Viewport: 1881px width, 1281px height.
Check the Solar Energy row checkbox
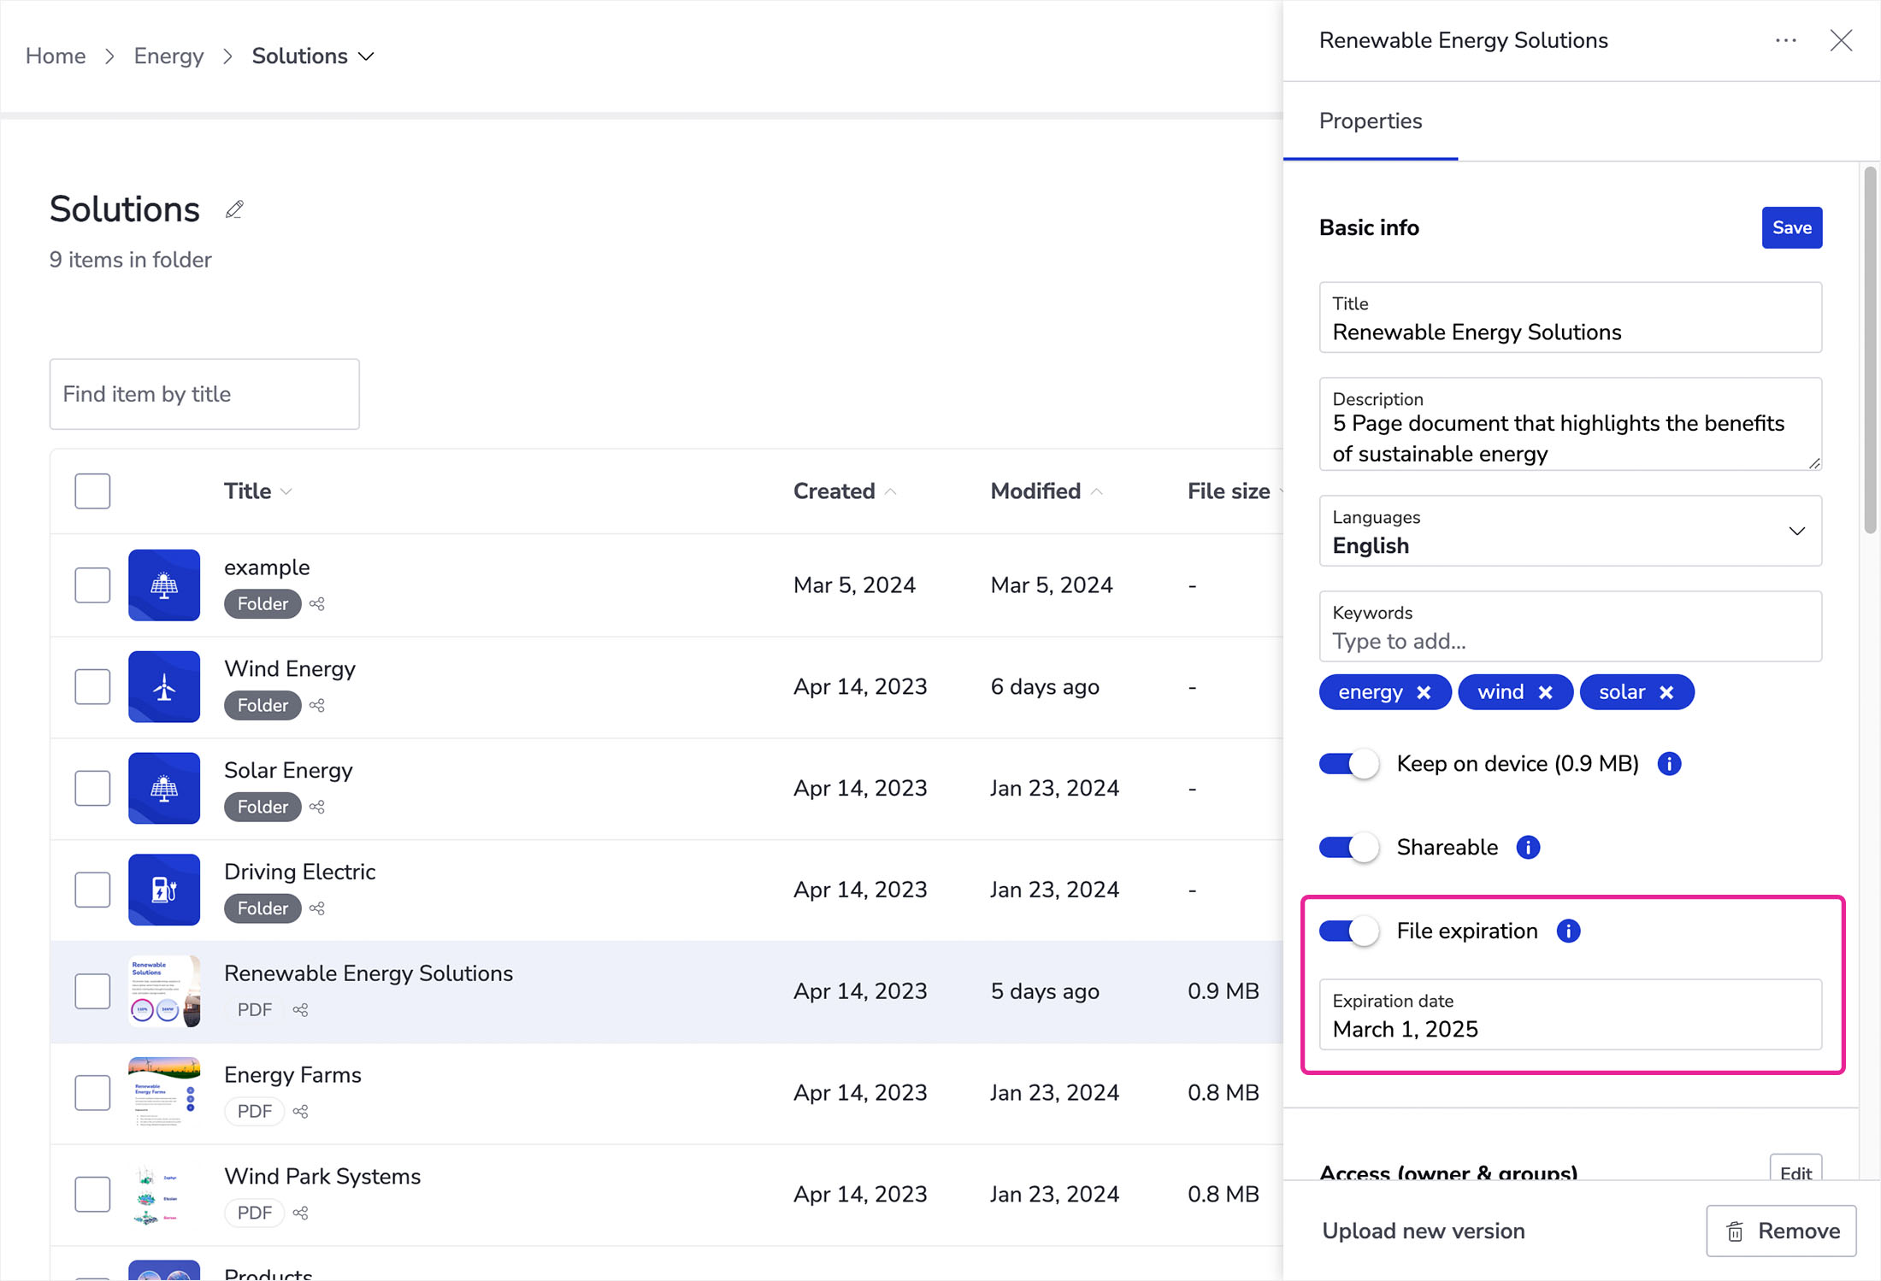pos(92,788)
